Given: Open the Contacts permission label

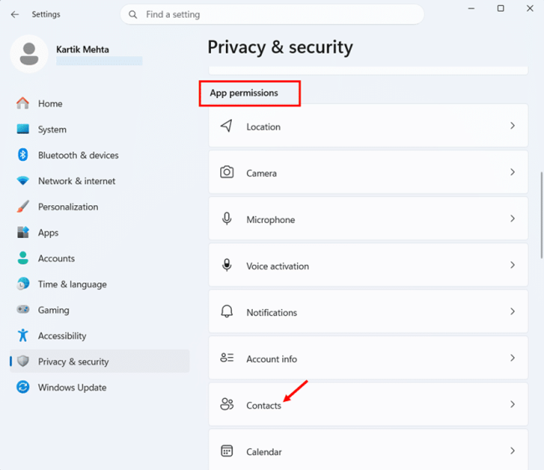Looking at the screenshot, I should tap(264, 405).
